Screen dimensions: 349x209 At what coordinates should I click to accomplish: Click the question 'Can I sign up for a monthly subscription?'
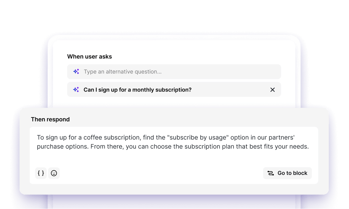137,90
